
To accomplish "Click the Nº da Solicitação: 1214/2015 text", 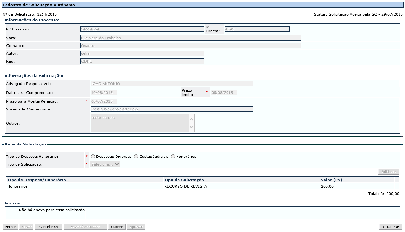I will click(30, 14).
